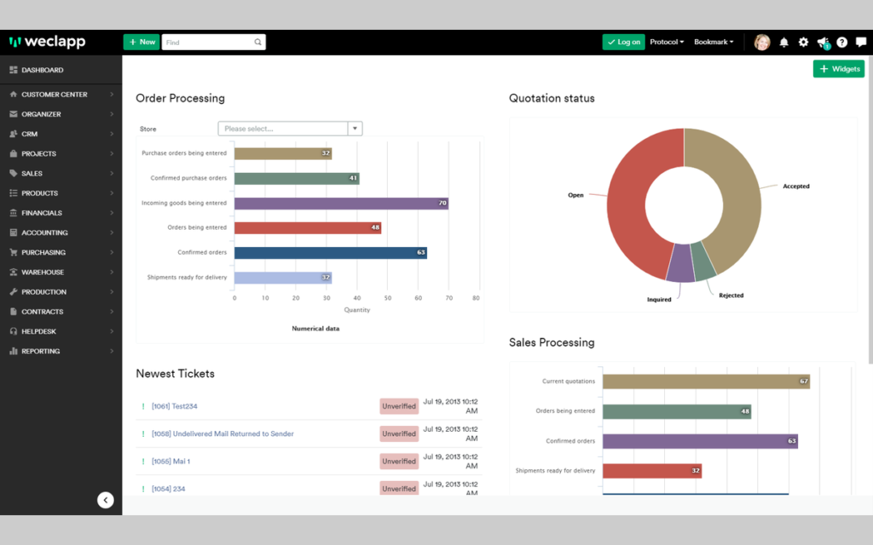873x545 pixels.
Task: Focus the Find search input field
Action: [208, 43]
